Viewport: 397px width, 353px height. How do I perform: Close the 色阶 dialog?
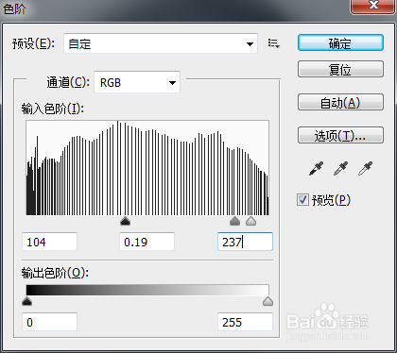click(373, 6)
